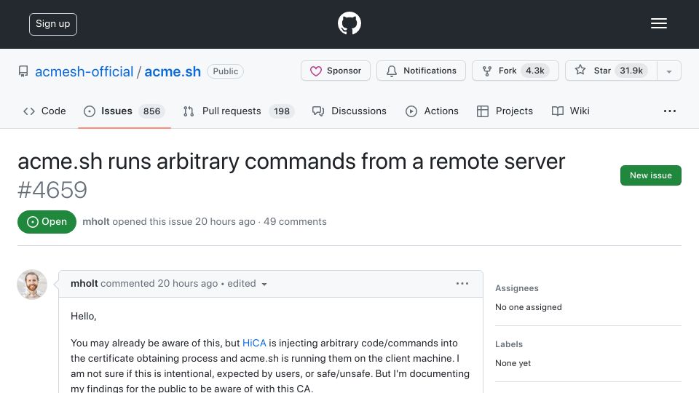The image size is (699, 393).
Task: Click the New issue button
Action: point(650,175)
